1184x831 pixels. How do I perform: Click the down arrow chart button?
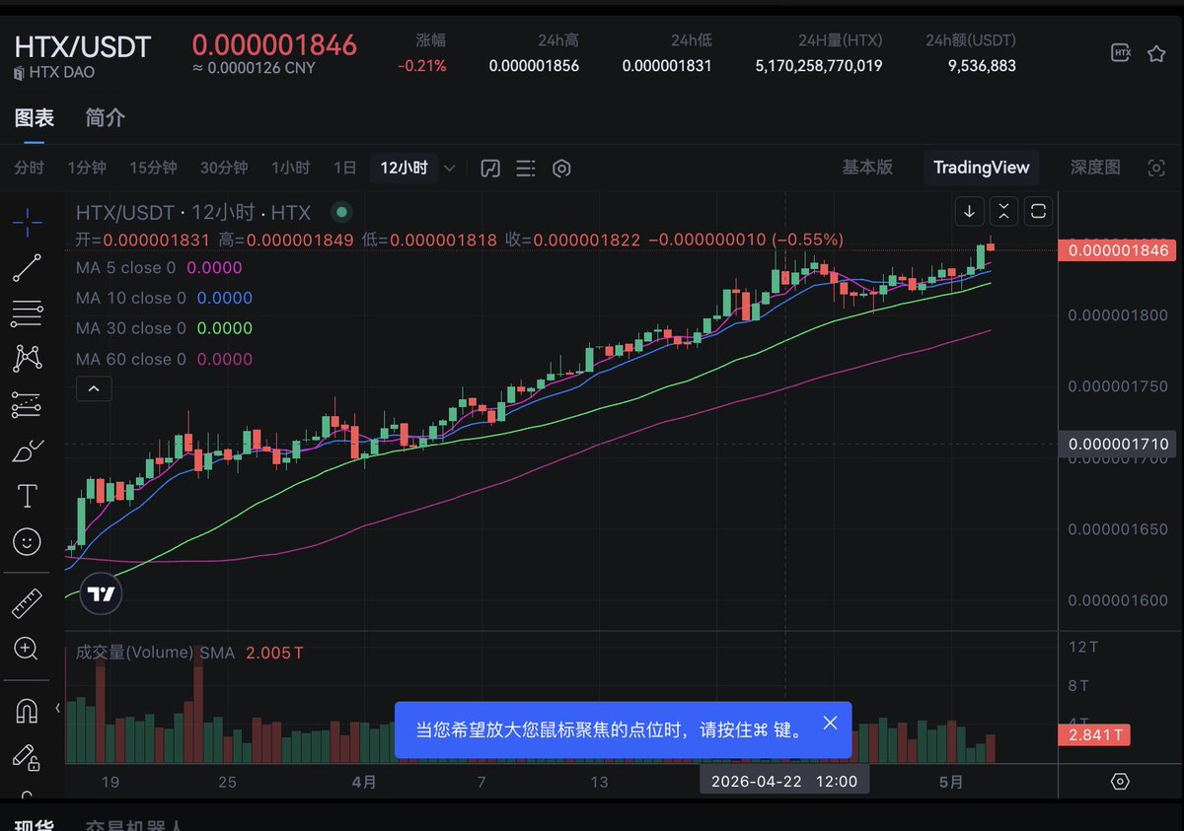click(x=969, y=211)
